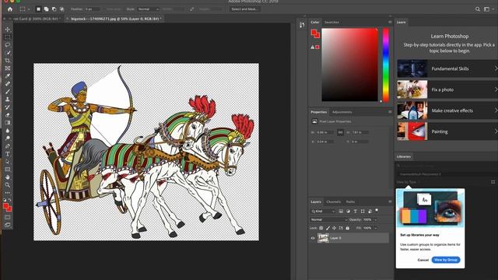Toggle lock all for the layer
This screenshot has height=280, width=498.
(x=348, y=228)
